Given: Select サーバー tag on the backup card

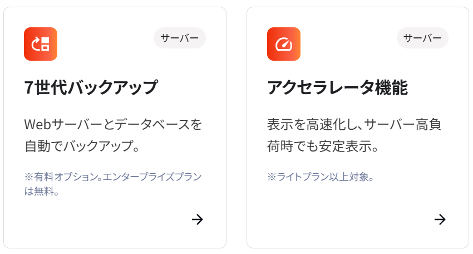Looking at the screenshot, I should click(180, 38).
